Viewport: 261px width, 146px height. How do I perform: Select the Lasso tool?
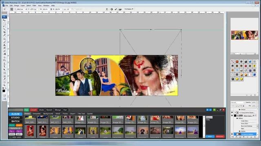pyautogui.click(x=4, y=26)
